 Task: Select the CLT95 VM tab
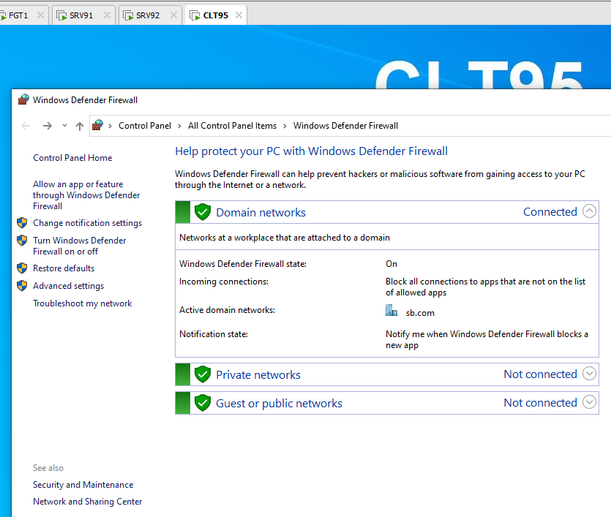pyautogui.click(x=216, y=15)
